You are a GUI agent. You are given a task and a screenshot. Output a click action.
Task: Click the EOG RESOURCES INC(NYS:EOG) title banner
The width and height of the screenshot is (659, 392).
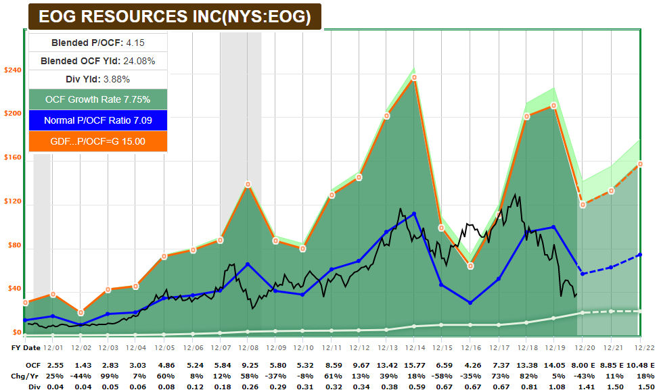(175, 17)
